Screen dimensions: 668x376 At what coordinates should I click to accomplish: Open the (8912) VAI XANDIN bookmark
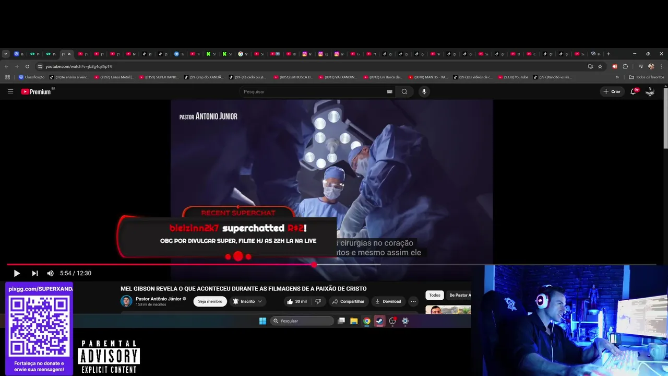click(x=338, y=77)
